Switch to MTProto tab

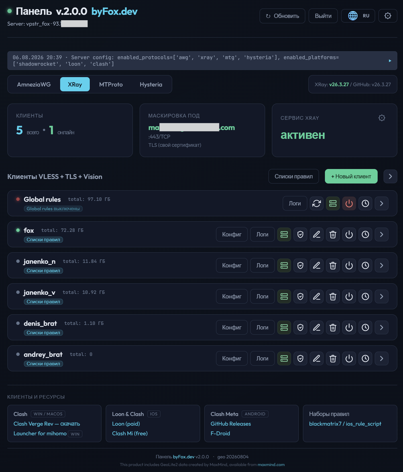click(x=111, y=84)
